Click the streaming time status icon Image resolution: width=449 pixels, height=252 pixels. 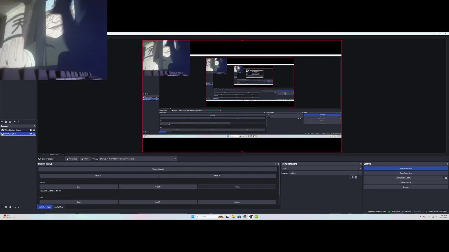[402, 211]
